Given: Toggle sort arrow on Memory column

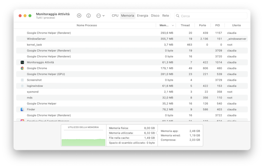Looking at the screenshot, I should (x=173, y=26).
